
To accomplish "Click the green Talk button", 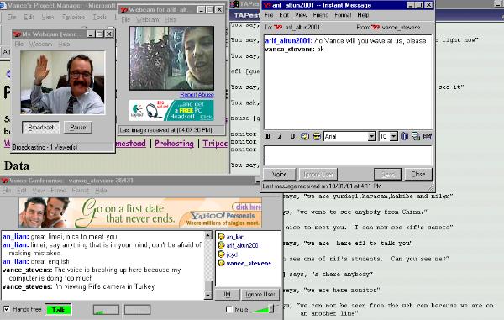I will click(58, 310).
